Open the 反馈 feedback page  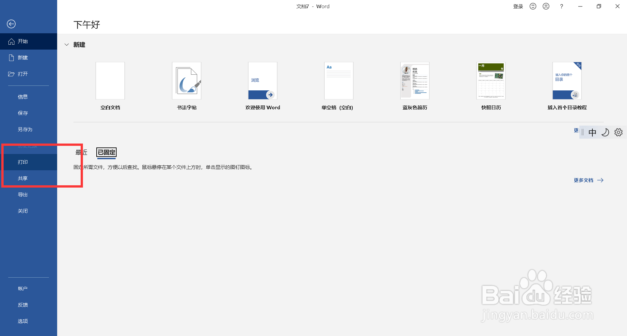click(28, 305)
